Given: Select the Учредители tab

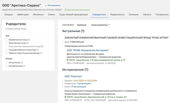Looking at the screenshot, I should [x=99, y=14].
